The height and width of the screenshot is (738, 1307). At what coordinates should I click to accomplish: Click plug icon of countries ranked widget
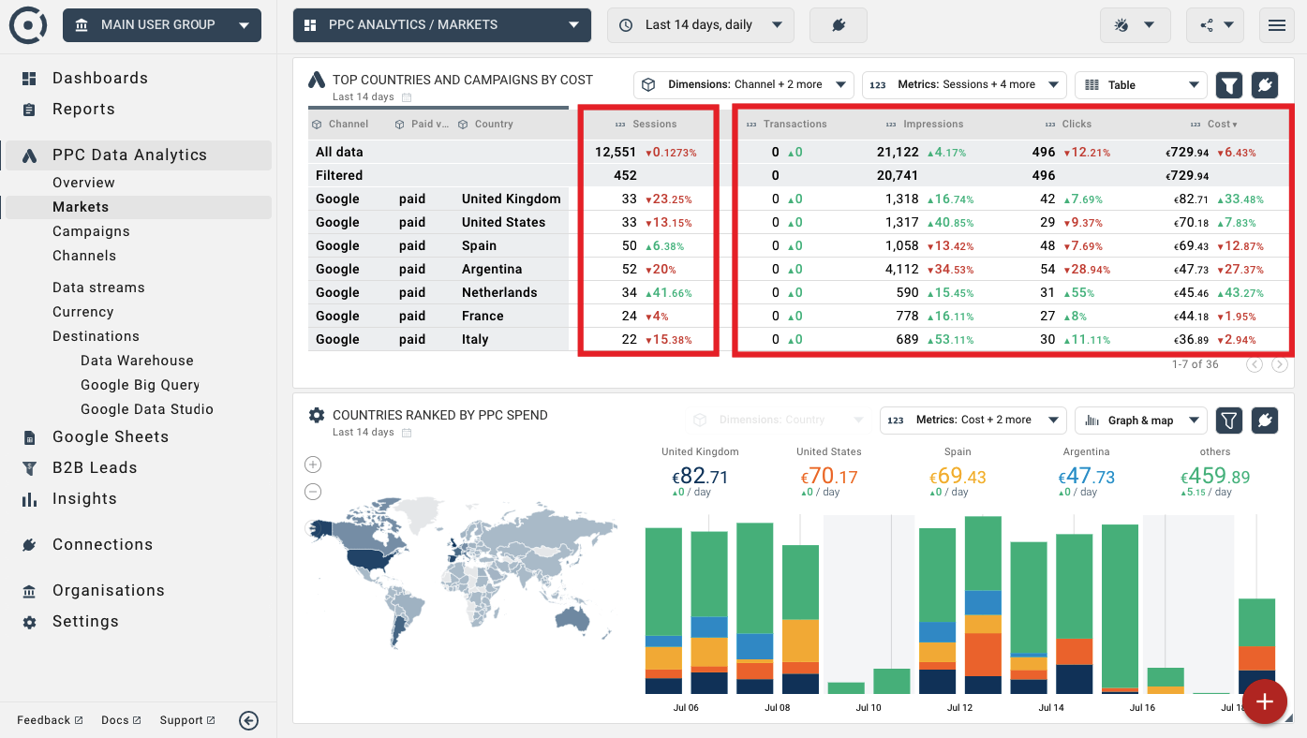[1265, 421]
